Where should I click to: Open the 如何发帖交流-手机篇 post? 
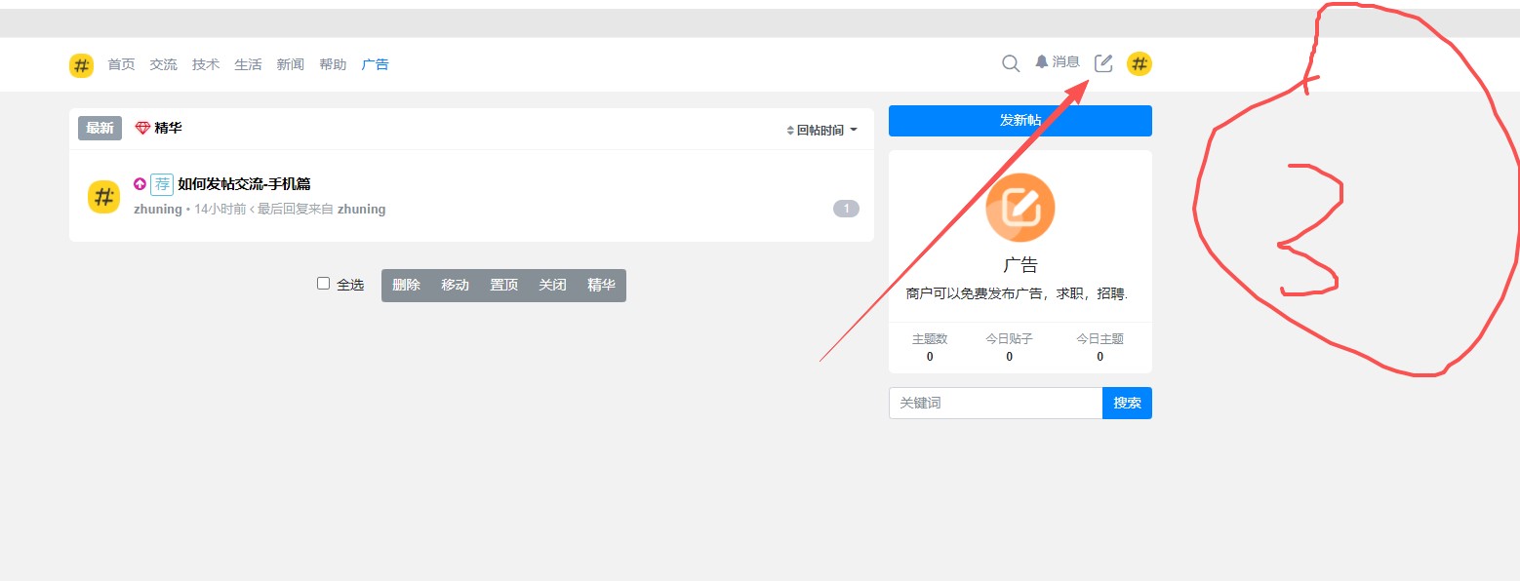click(x=244, y=184)
